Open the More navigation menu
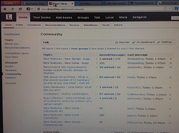 click(x=123, y=17)
